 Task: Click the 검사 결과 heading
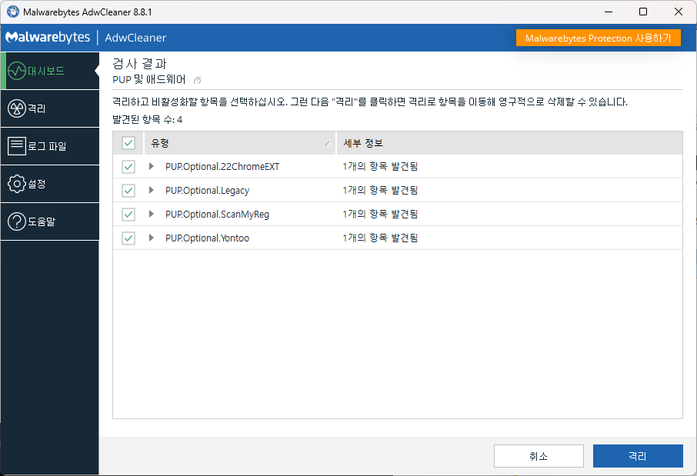point(139,64)
